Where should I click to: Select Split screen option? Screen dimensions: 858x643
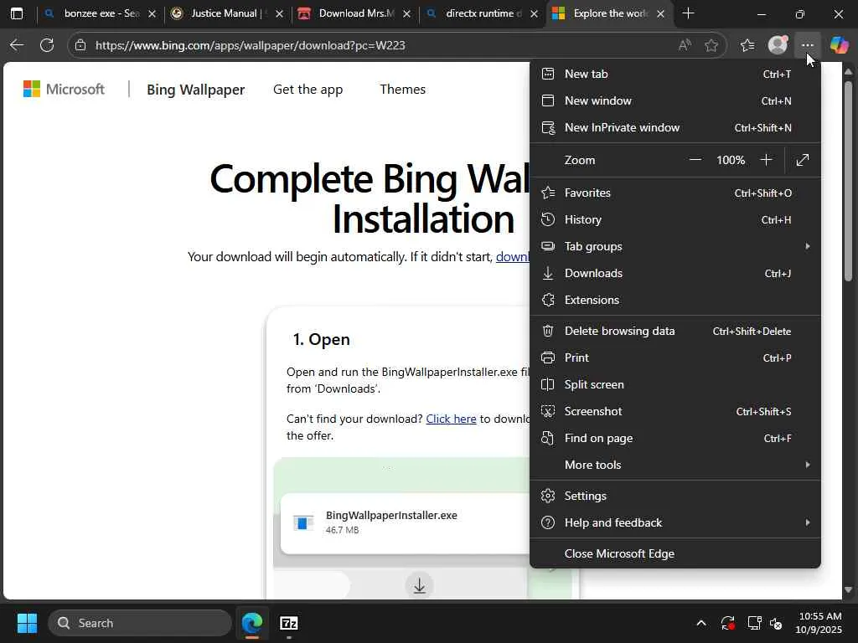[675, 384]
